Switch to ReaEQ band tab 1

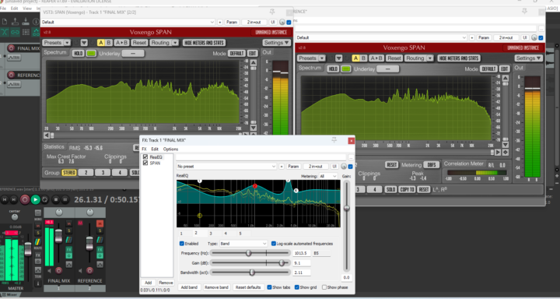click(181, 234)
